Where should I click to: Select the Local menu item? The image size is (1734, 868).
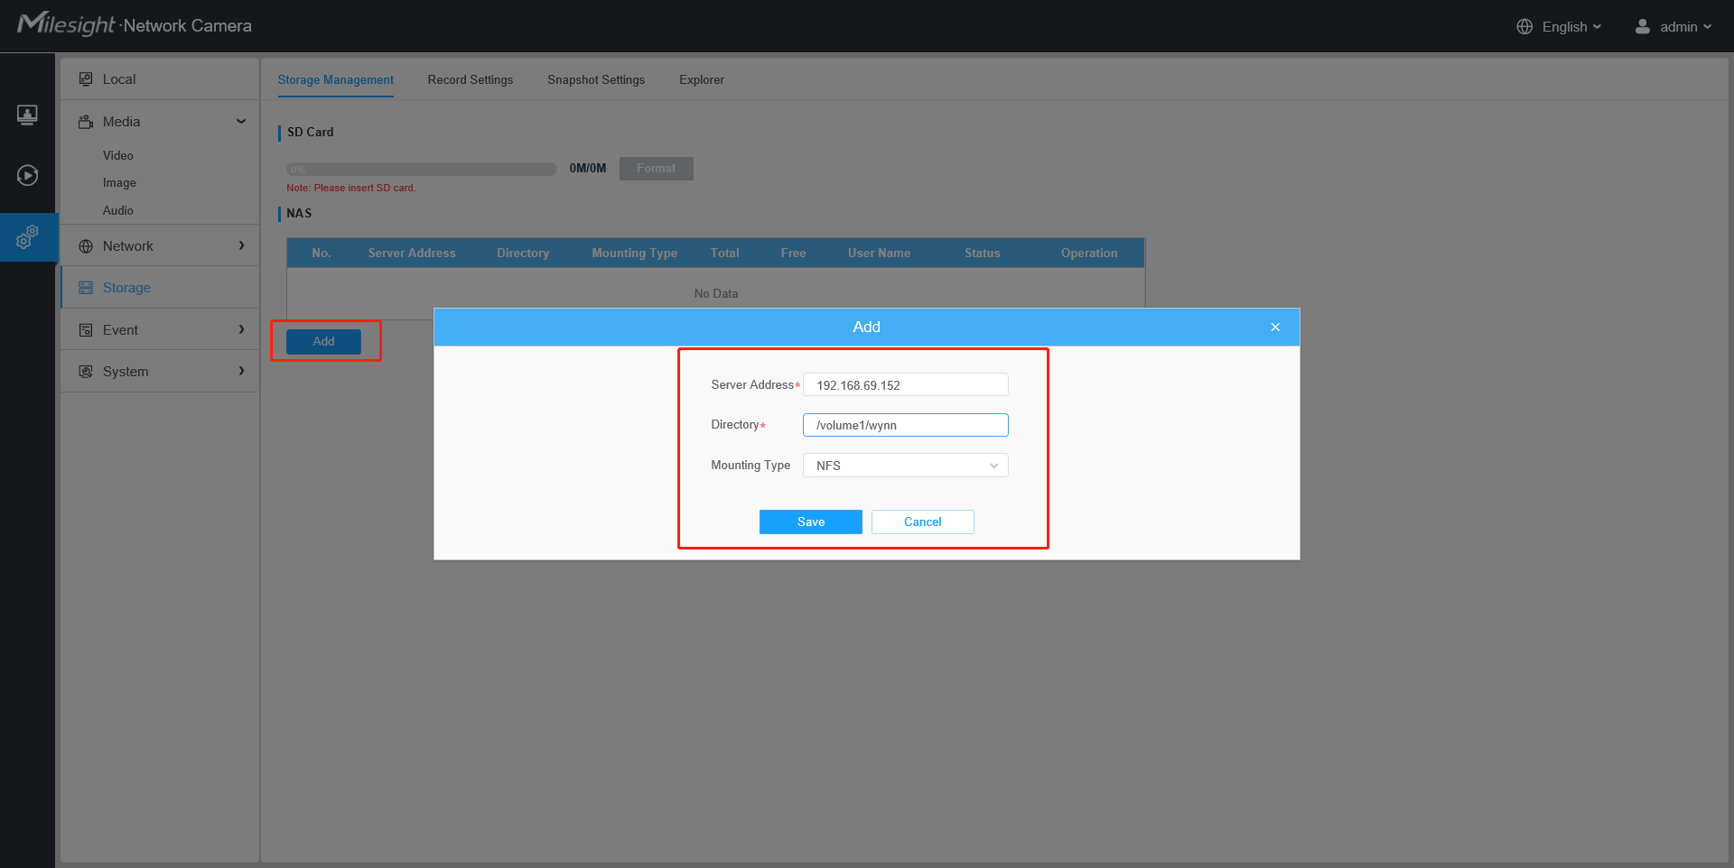pyautogui.click(x=160, y=79)
